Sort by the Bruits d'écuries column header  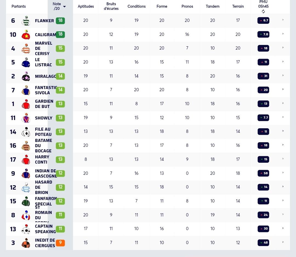pyautogui.click(x=111, y=6)
